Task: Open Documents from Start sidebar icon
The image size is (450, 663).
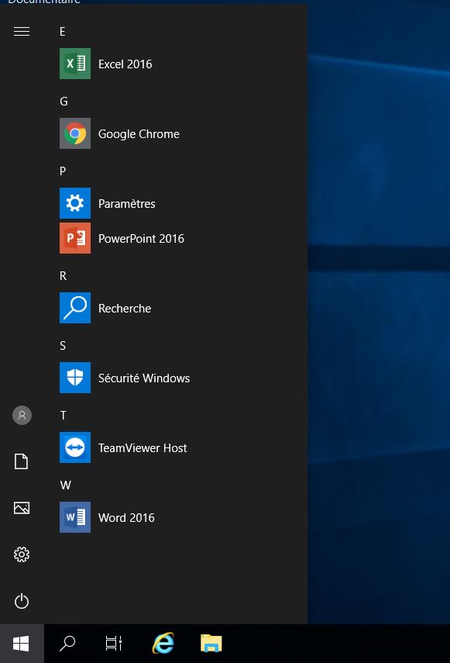Action: [x=22, y=461]
